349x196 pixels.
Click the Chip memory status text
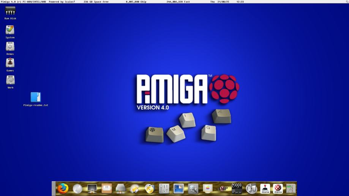point(136,2)
